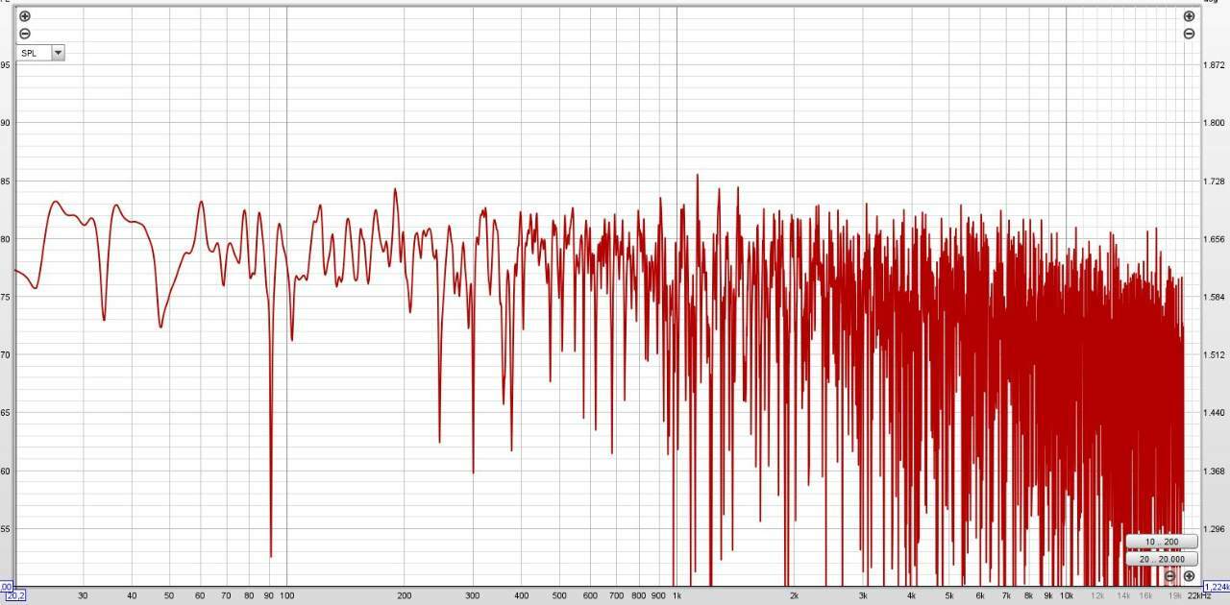Select the 1k frequency axis label

coord(676,595)
